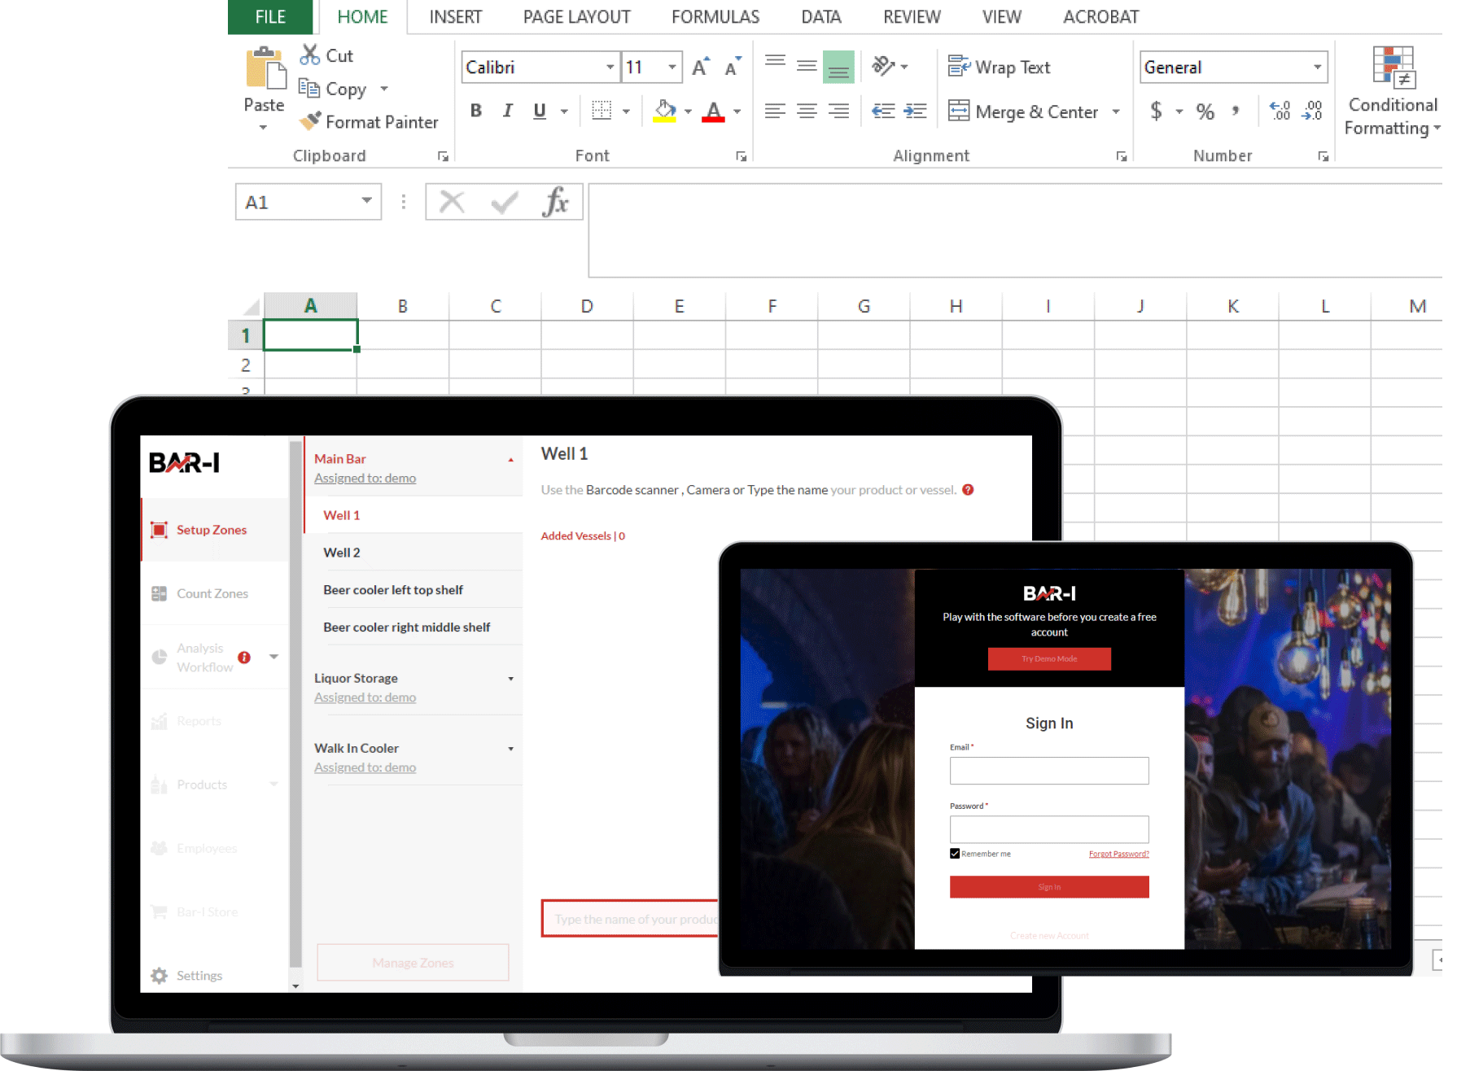Center text horizontally in cell
Viewport: 1470px width, 1071px height.
tap(807, 111)
